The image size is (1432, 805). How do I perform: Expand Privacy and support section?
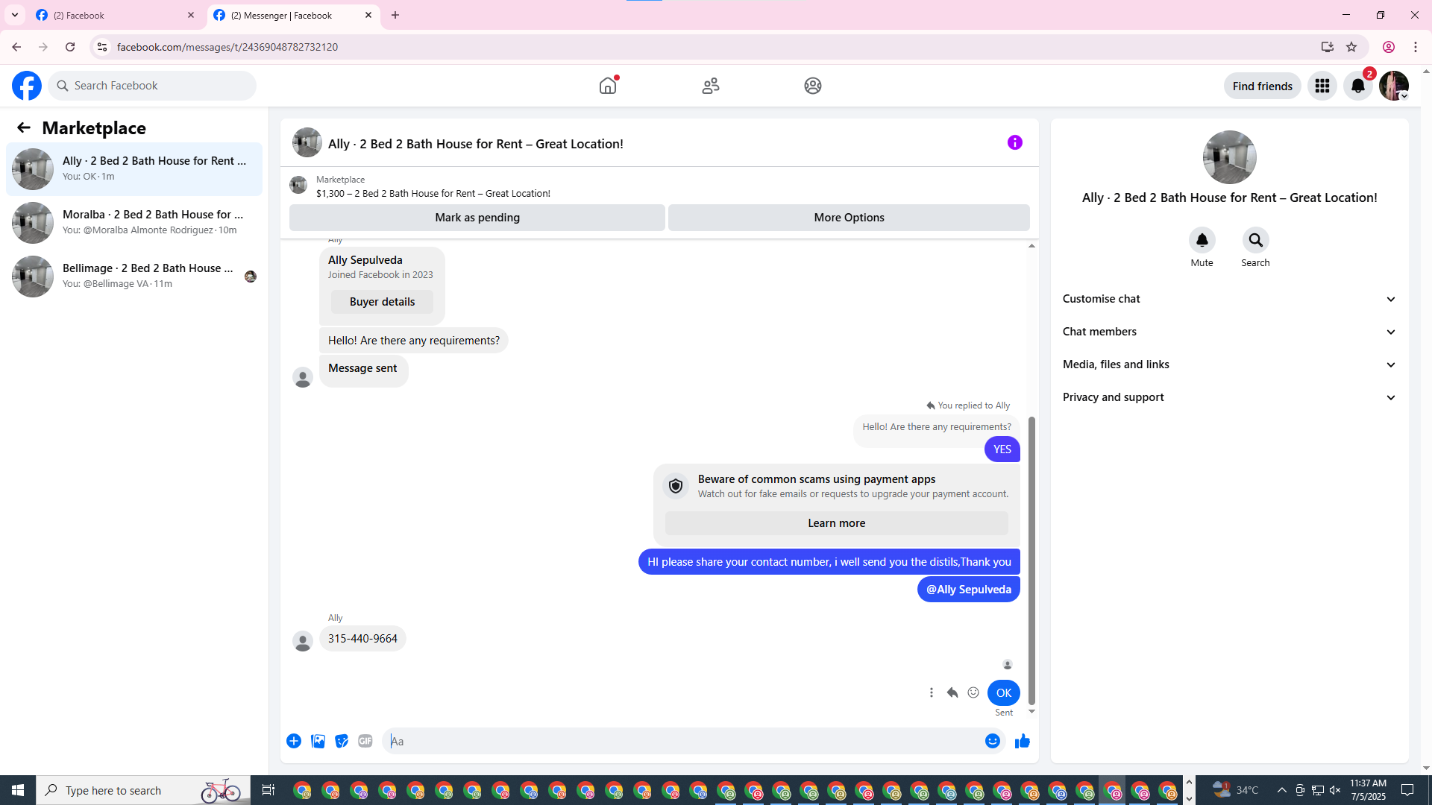click(x=1228, y=397)
